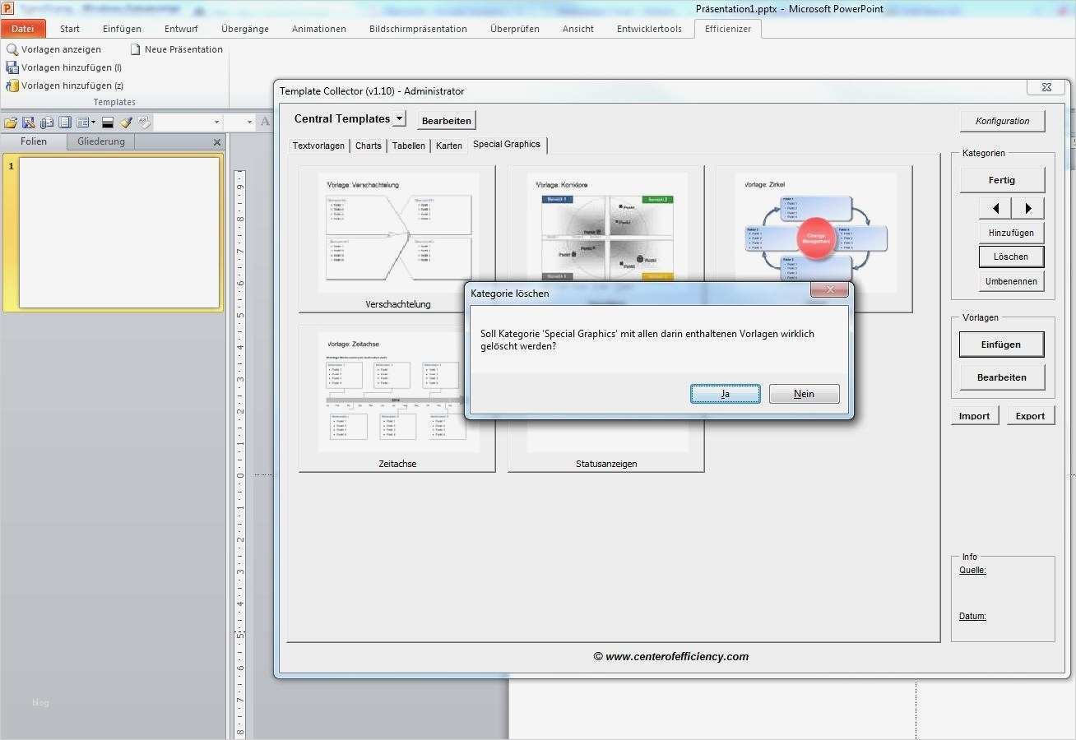Screen dimensions: 1076x740
Task: Select the Verschachtelung template thumbnail
Action: coord(397,233)
